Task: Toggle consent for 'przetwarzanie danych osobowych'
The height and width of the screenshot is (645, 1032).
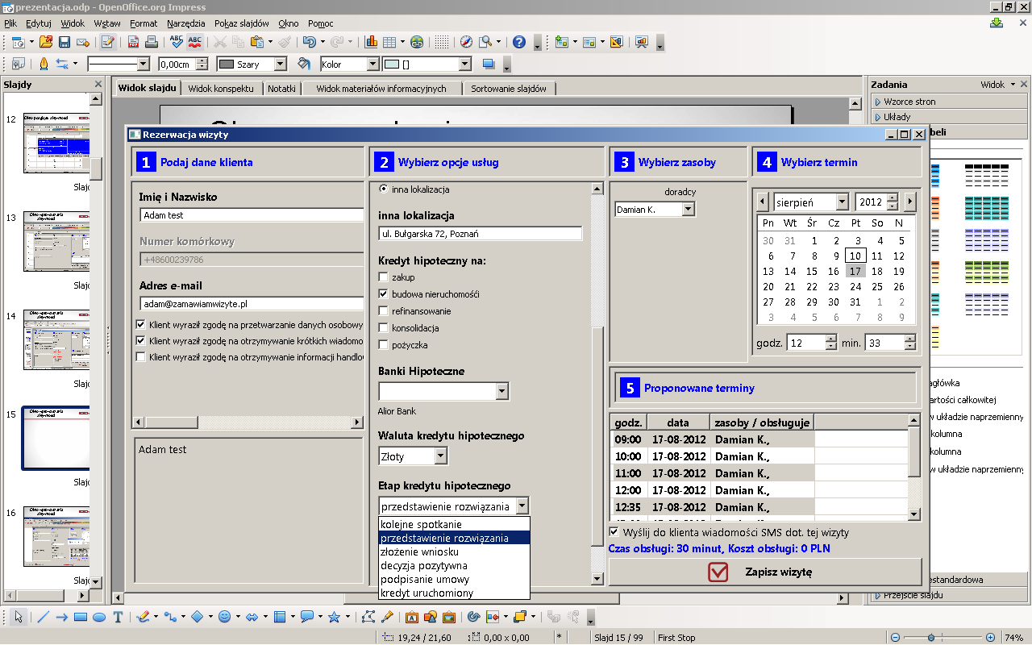Action: pos(141,325)
